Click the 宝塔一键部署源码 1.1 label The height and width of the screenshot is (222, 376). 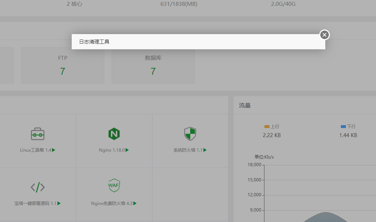pos(35,203)
